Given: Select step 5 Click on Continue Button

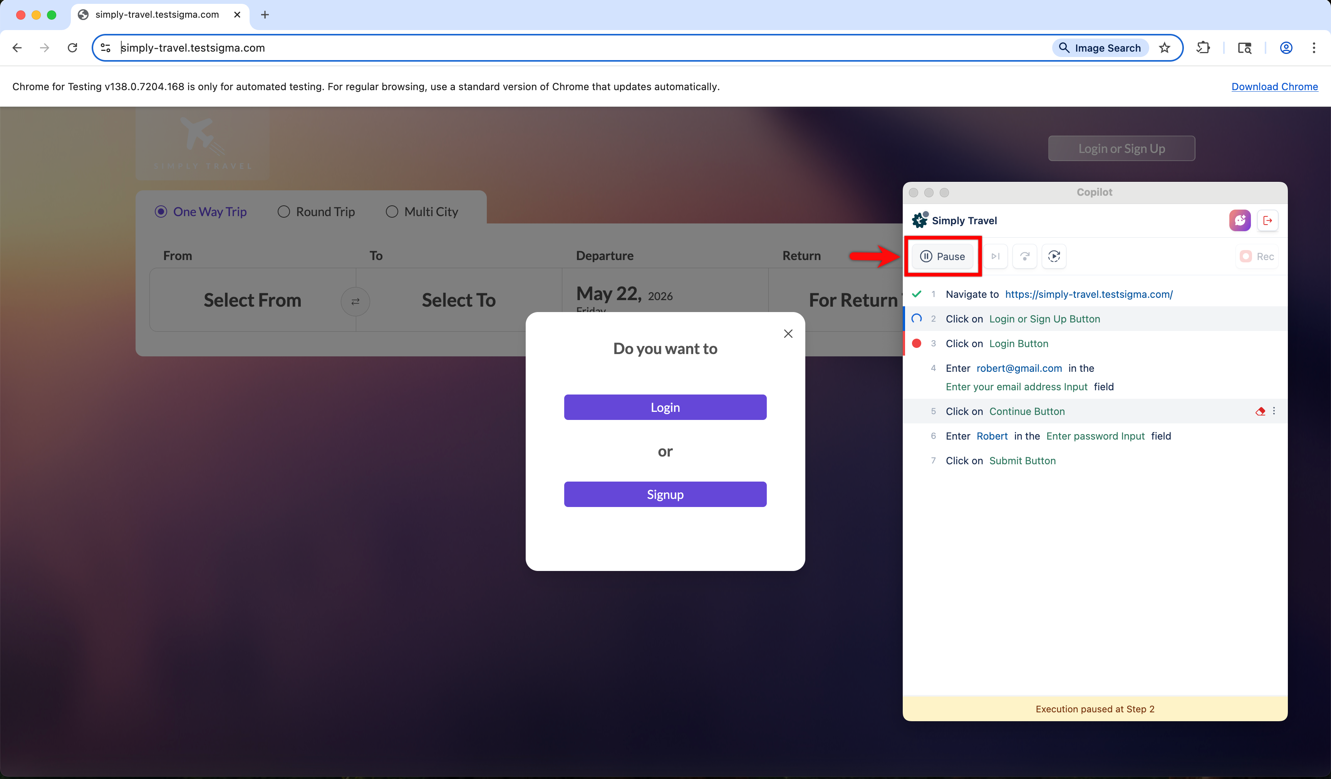Looking at the screenshot, I should click(x=1095, y=411).
